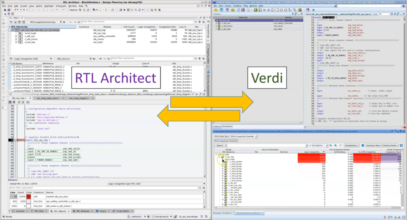Switch to Declaration tab in Verdi

227,126
